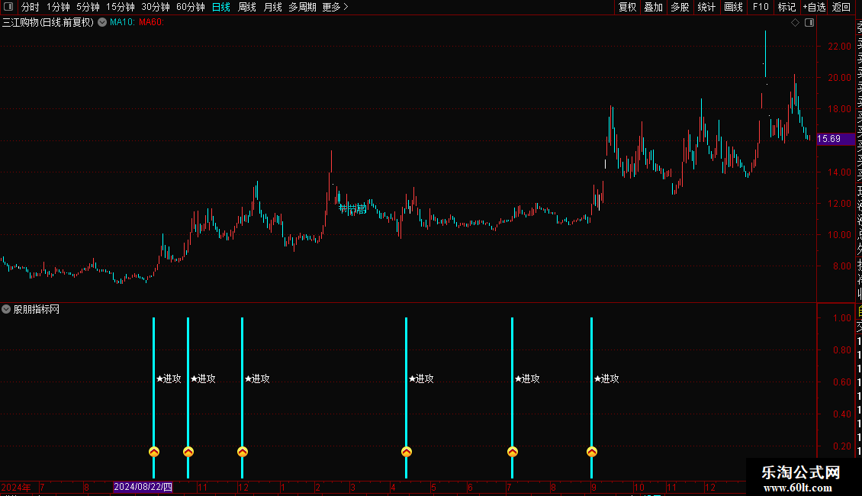The width and height of the screenshot is (862, 496).
Task: Click the second 进攻 signal arrow marker
Action: point(188,452)
